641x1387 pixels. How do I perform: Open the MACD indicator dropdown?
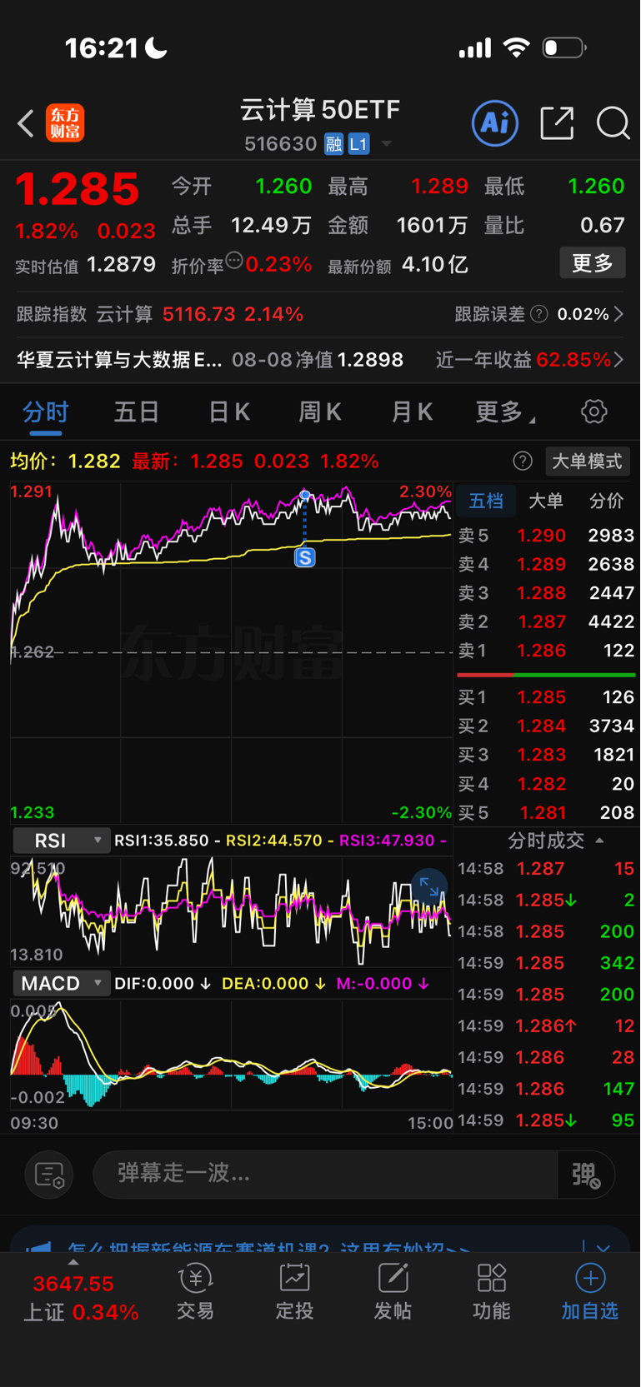click(61, 984)
